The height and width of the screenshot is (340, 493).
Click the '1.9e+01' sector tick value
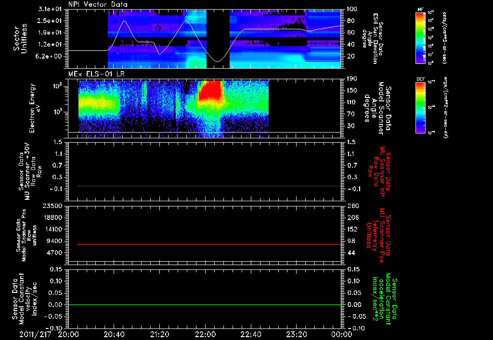tap(51, 33)
